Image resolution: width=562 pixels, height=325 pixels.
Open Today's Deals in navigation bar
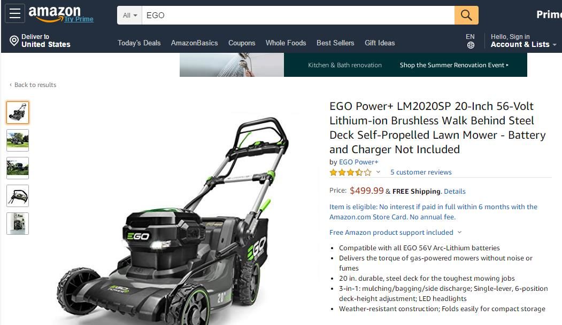coord(139,43)
